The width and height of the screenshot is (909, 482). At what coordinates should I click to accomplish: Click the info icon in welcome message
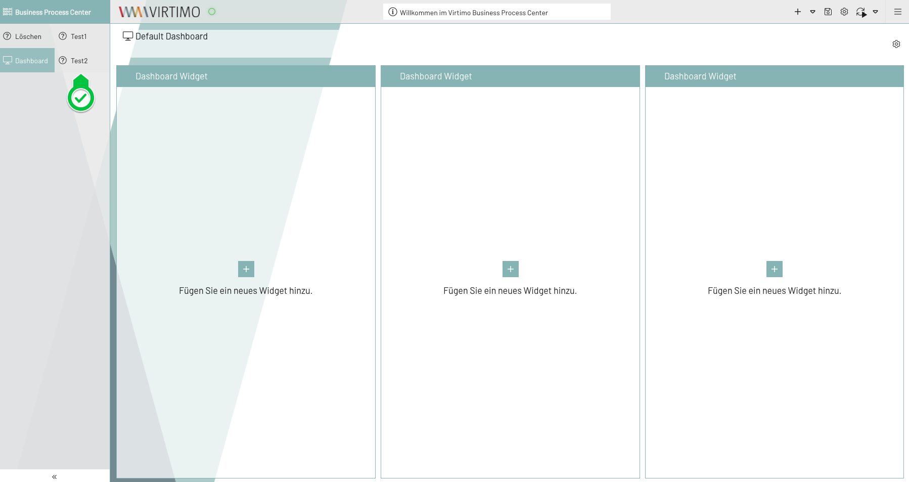pyautogui.click(x=393, y=12)
